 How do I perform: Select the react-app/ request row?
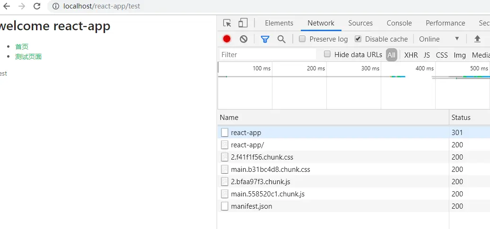point(354,145)
